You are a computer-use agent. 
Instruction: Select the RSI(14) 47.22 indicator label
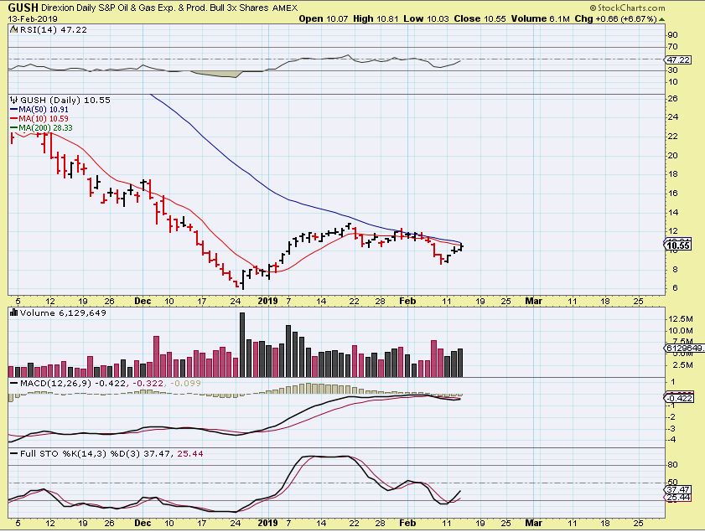coord(54,29)
